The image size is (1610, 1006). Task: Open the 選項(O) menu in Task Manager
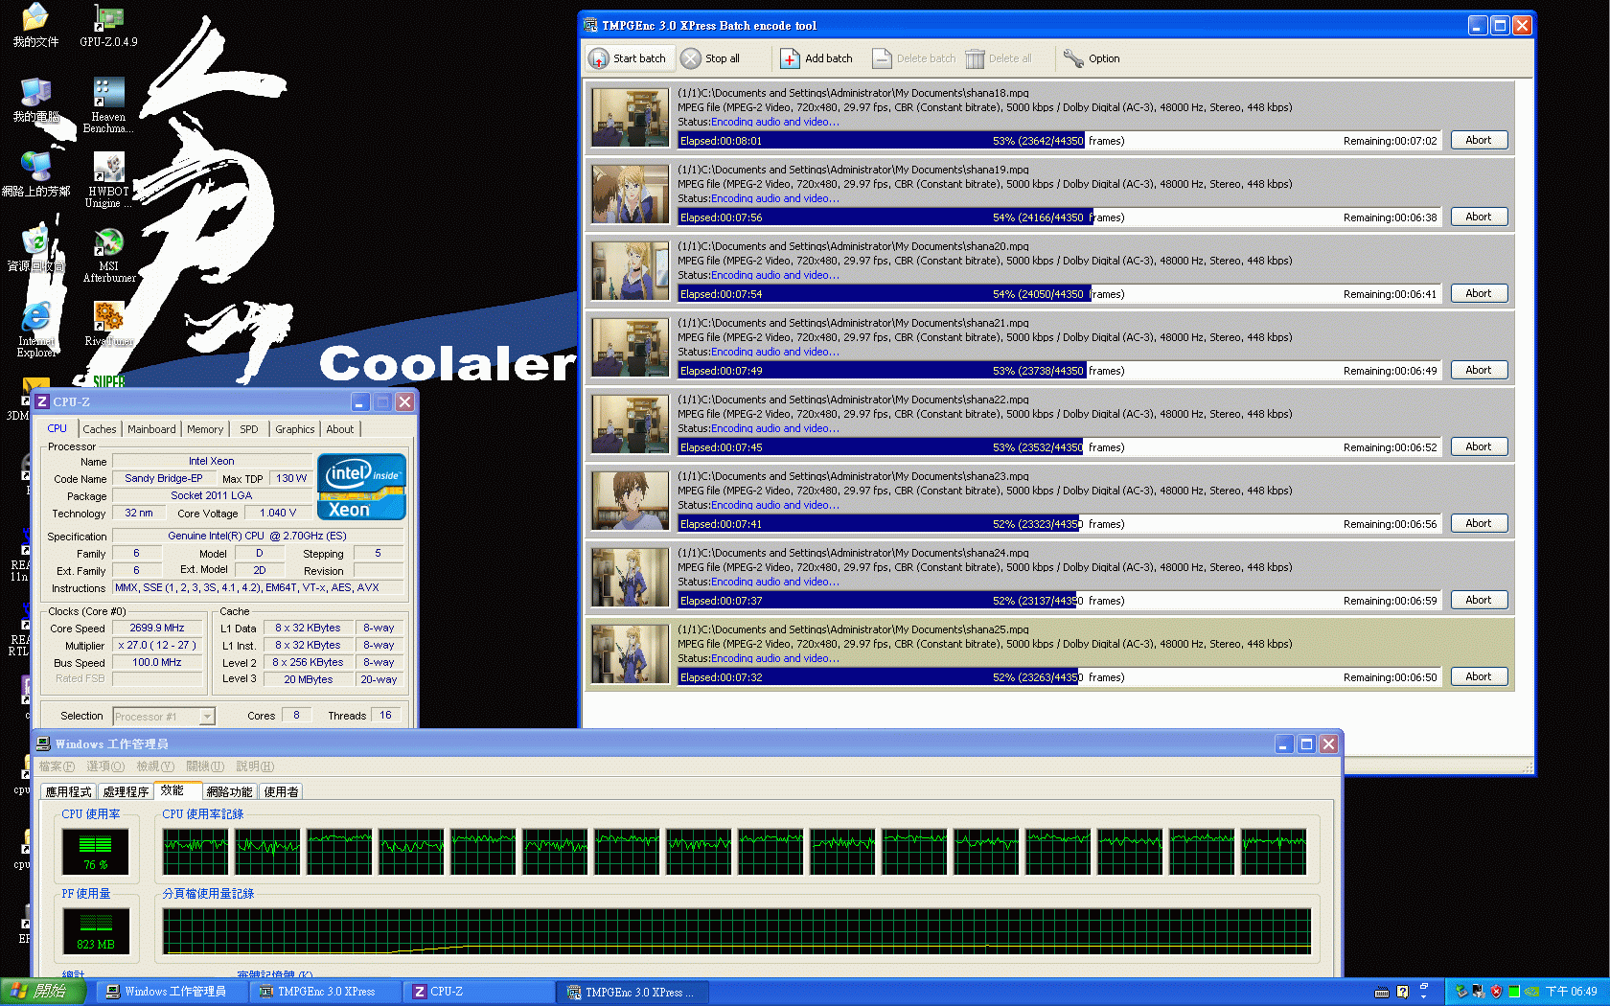(x=105, y=766)
